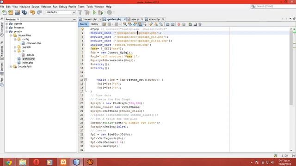The width and height of the screenshot is (296, 166).
Task: Expand the agenda project node
Action: (7, 24)
